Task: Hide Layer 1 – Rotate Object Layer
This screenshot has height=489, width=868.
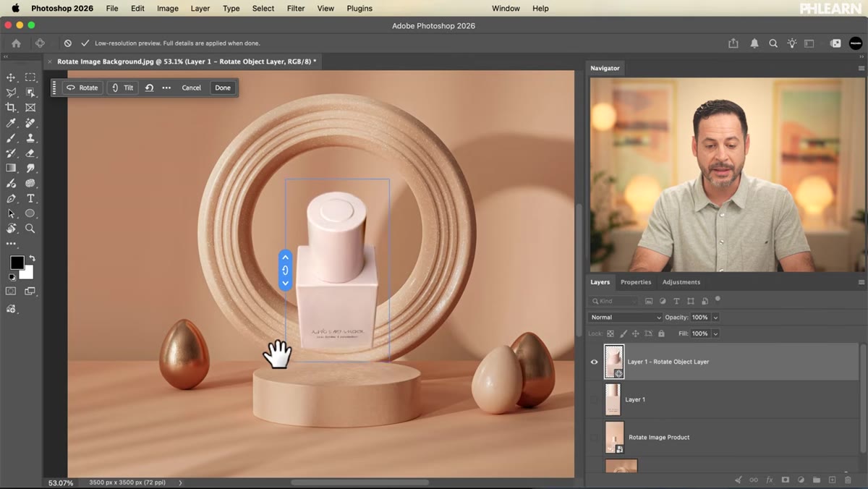Action: click(x=595, y=362)
